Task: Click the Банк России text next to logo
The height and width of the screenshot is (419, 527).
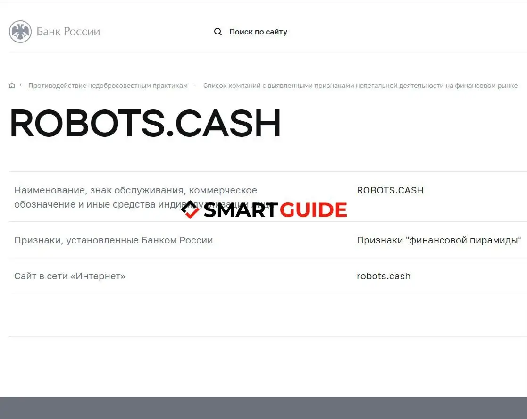Action: (x=68, y=31)
